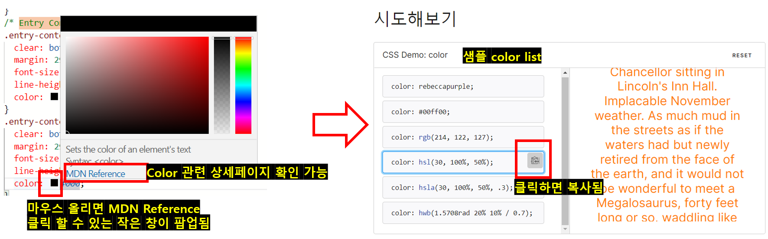Click the example list scrollbar down arrow

[x=565, y=229]
